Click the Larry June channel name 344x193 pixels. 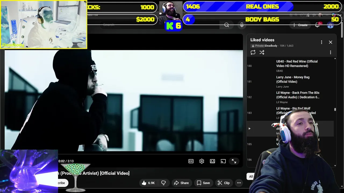point(282,87)
